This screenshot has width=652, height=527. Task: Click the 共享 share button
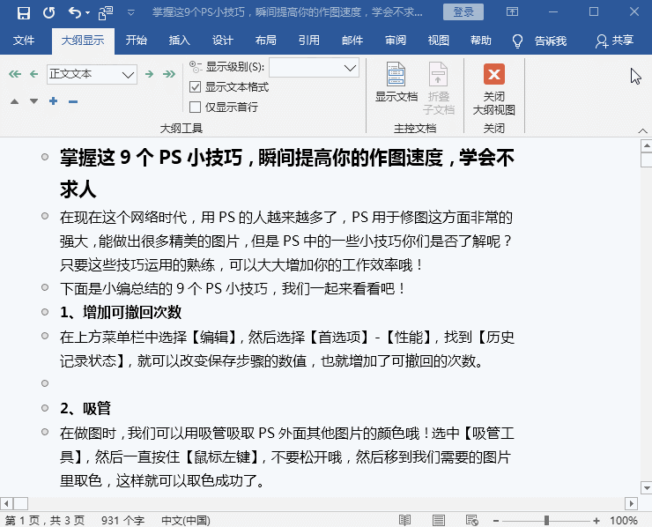coord(614,41)
